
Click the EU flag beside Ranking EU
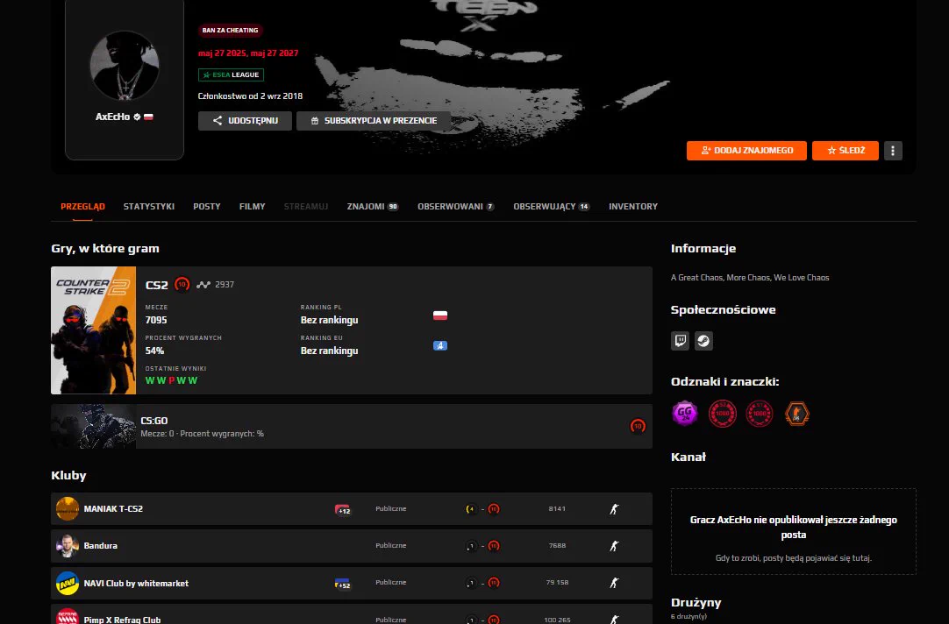tap(440, 346)
